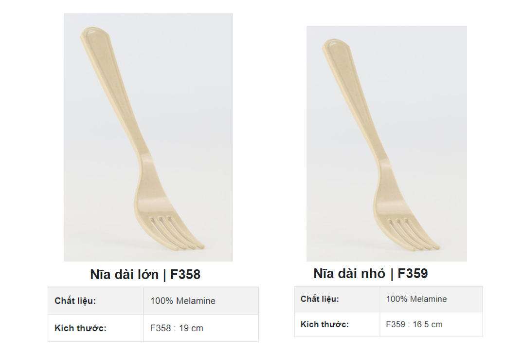Click the 'Nĩa dài lớn' product name
This screenshot has width=523, height=357.
pyautogui.click(x=124, y=275)
